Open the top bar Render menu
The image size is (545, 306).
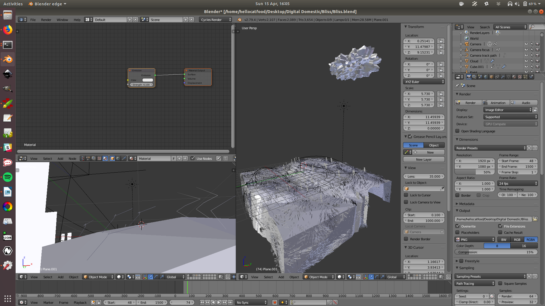click(46, 20)
